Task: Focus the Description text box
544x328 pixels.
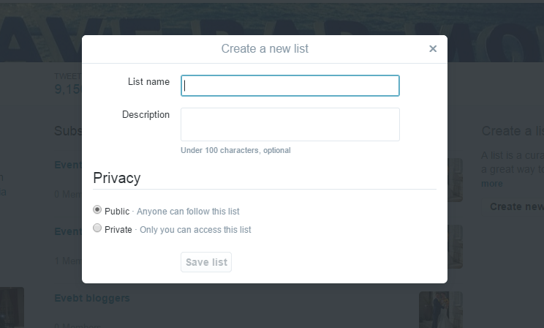Action: tap(290, 124)
